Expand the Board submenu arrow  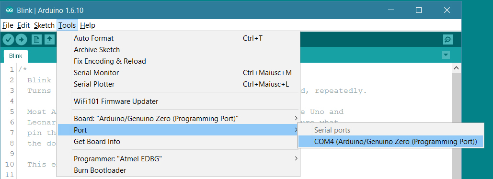pyautogui.click(x=296, y=118)
